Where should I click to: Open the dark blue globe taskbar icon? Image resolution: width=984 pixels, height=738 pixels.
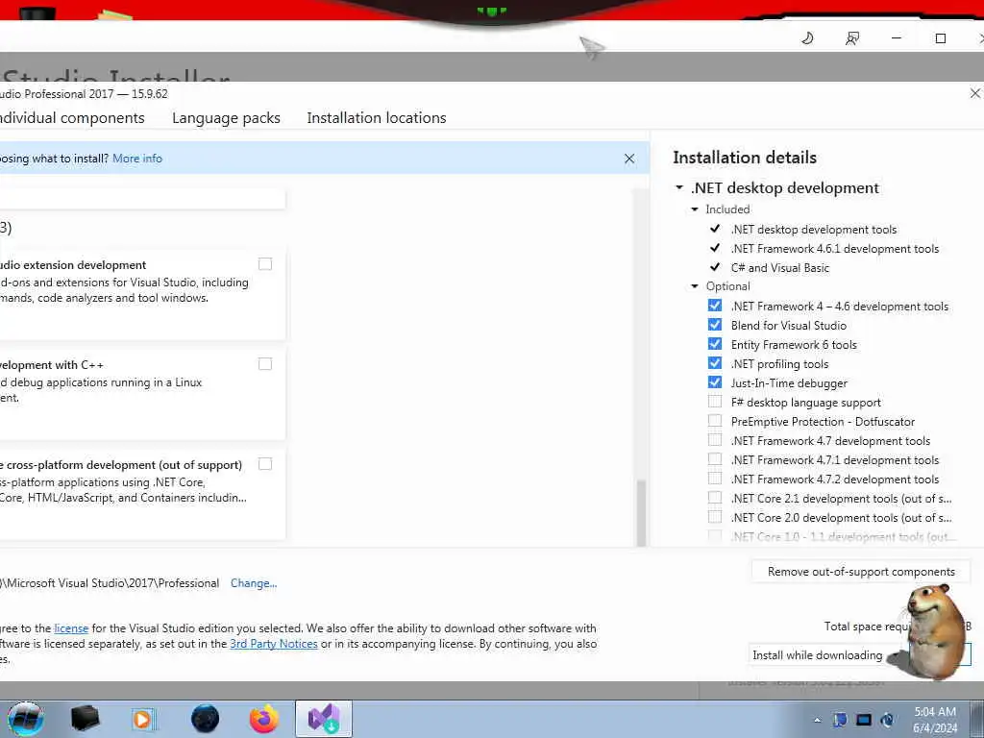click(x=206, y=719)
